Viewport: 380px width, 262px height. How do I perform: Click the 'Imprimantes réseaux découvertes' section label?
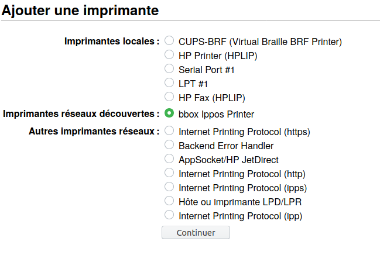[x=81, y=113]
